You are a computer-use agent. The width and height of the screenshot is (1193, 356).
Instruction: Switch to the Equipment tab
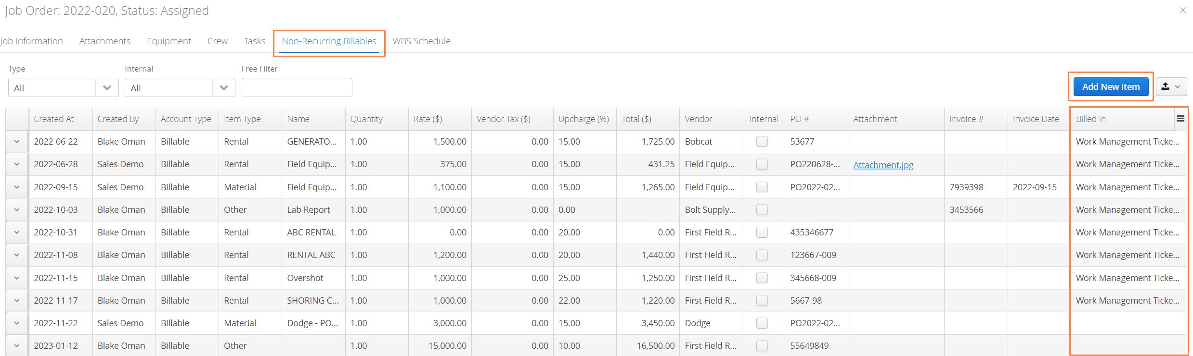click(169, 41)
